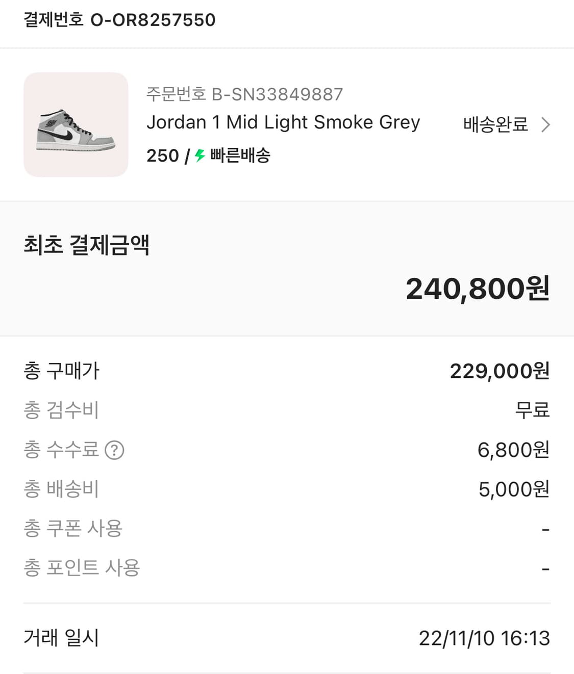Tap the 배송완료 delivery status label
The image size is (574, 674).
click(x=495, y=125)
